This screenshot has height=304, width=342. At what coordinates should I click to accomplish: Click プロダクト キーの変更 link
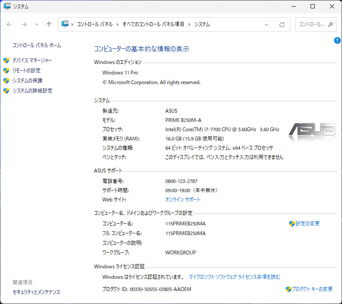312,289
